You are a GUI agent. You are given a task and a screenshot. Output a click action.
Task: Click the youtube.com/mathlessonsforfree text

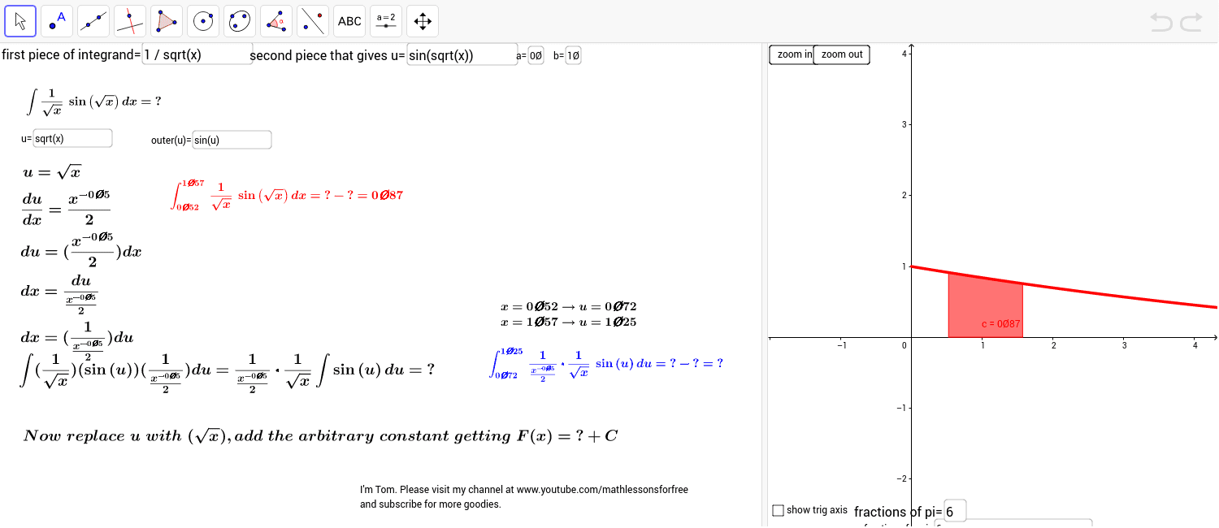click(602, 490)
